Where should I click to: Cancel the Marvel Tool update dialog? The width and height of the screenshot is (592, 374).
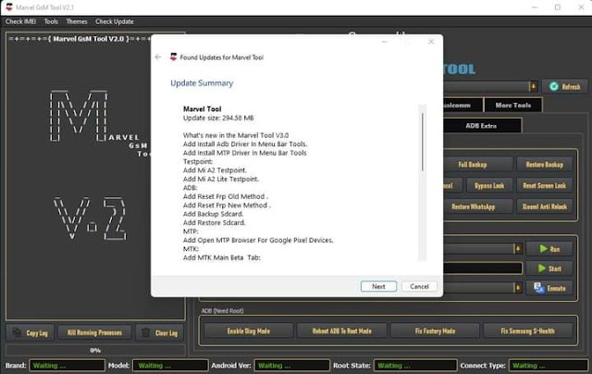tap(419, 286)
